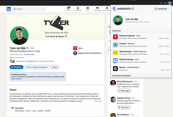Screen dimensions: 173x117
Task: Click the Hogeschool van Amsterdam logo
Action: (75, 53)
